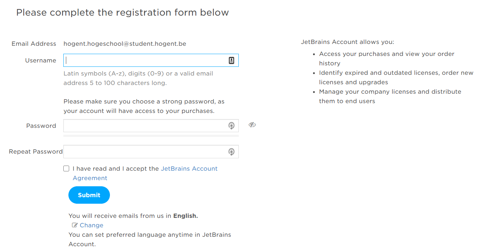The height and width of the screenshot is (252, 483).
Task: Click the displayed student.hogent.be email address
Action: coord(125,44)
